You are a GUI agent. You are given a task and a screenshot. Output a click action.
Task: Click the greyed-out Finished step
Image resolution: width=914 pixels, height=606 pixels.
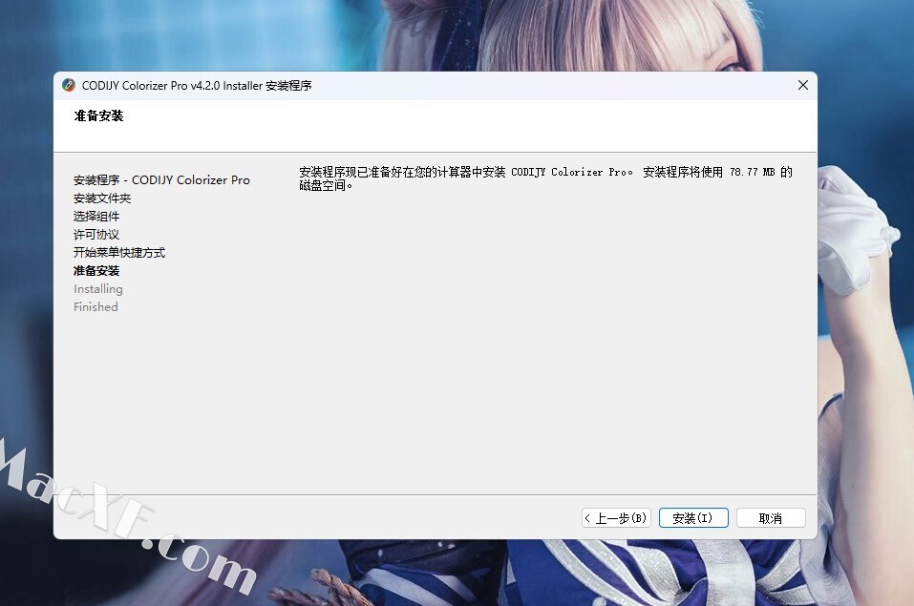(96, 307)
